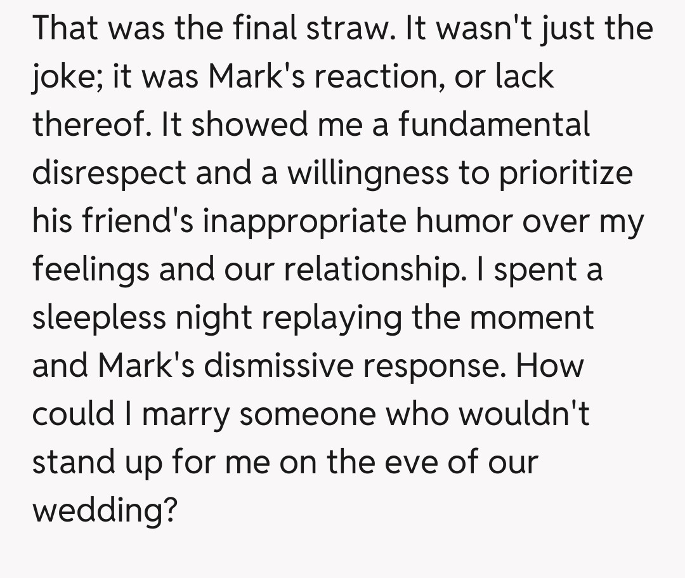Screen dimensions: 685x578
Task: Click the word "fundamental"
Action: pos(493,124)
